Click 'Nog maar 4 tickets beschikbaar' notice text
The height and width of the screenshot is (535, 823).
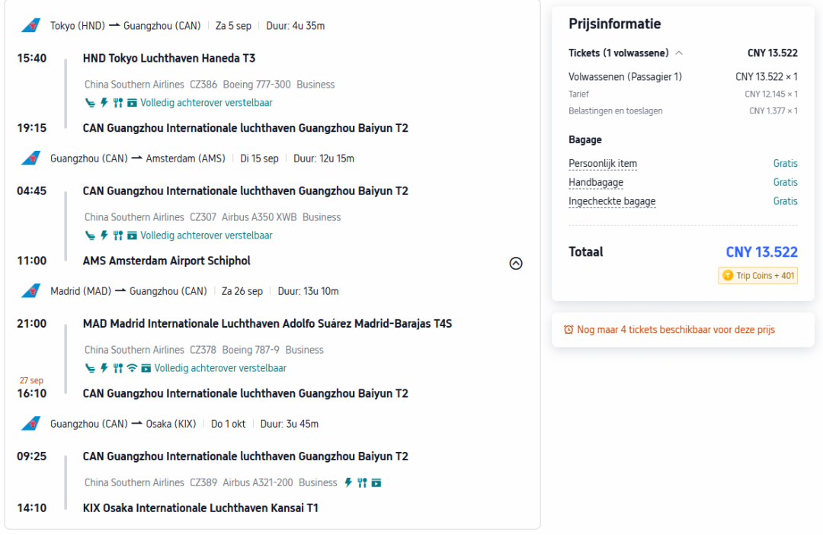coord(676,330)
